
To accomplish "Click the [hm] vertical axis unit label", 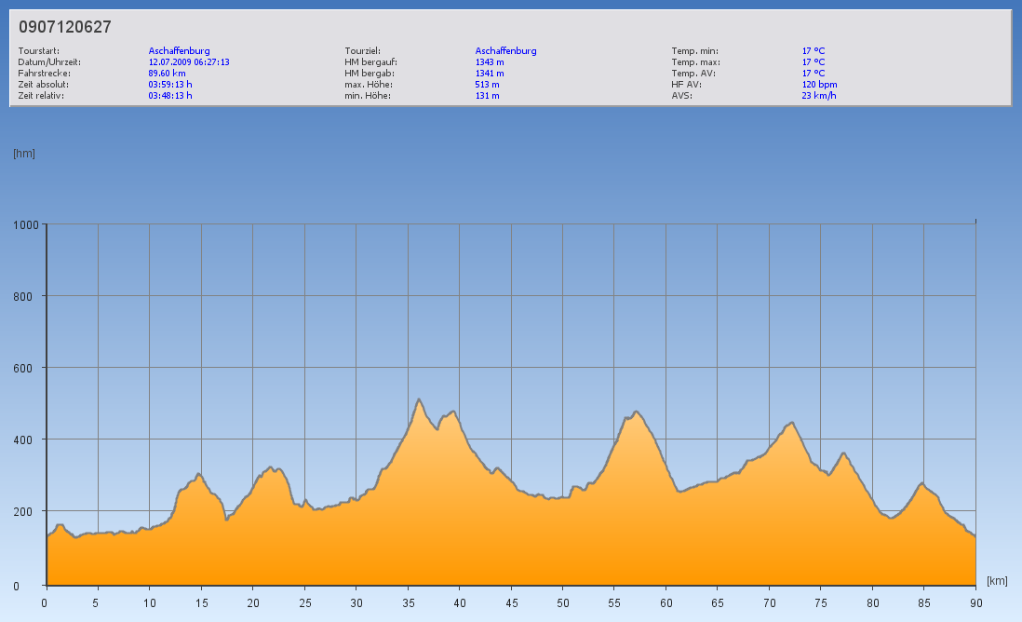I will (x=24, y=154).
